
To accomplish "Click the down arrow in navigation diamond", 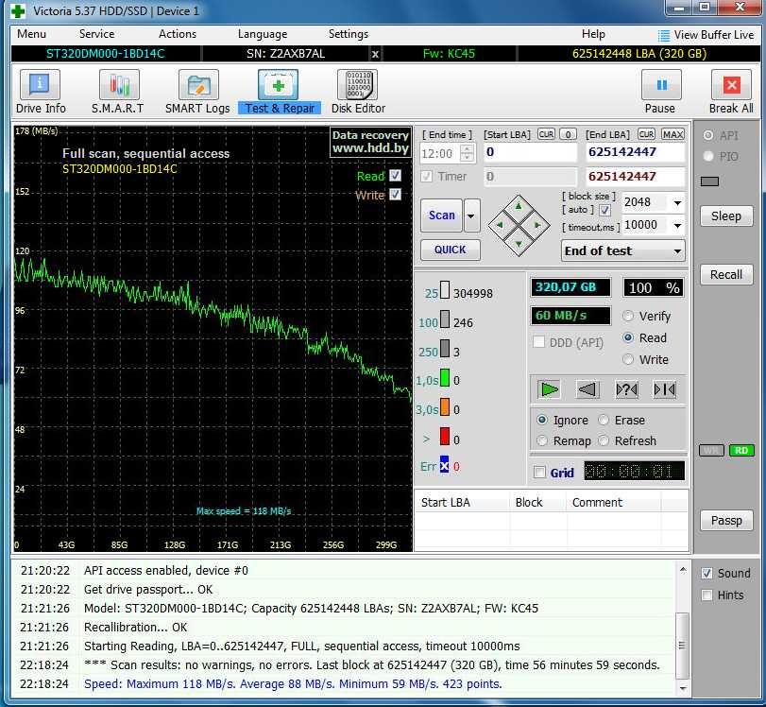I will [519, 243].
